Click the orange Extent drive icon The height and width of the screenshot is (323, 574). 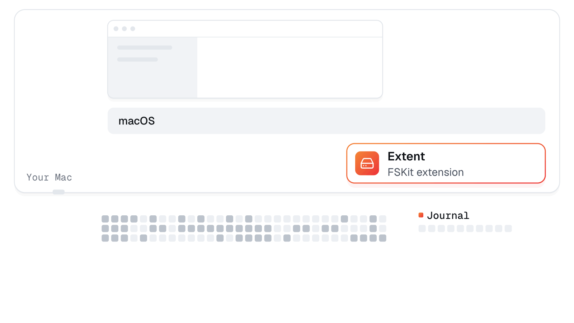click(x=367, y=163)
